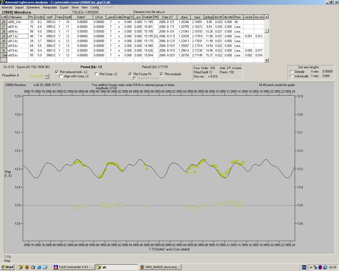Click row header number 29
Screen dimensions: 339x271
point(4,36)
